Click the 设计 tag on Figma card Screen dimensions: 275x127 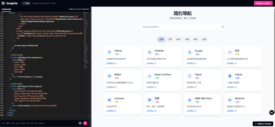tap(197, 78)
